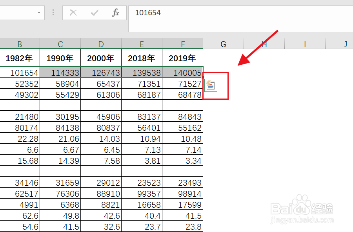This screenshot has height=232, width=353.
Task: Select cell containing 8821
Action: [101, 204]
